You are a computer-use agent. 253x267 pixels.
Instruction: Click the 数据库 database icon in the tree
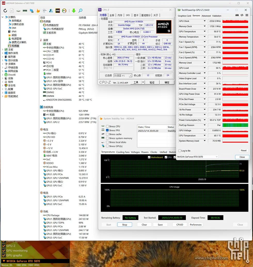tap(6, 93)
